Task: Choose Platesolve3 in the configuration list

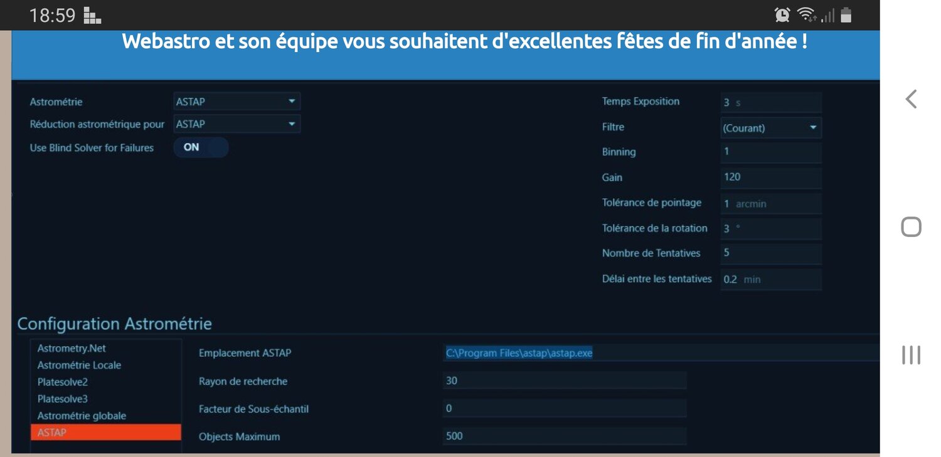Action: click(x=63, y=399)
